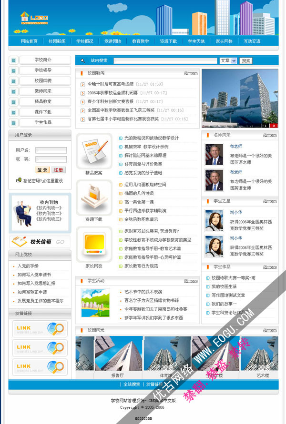The height and width of the screenshot is (424, 286).
Task: Click the 精品教案 notepad icon
Action: [94, 150]
